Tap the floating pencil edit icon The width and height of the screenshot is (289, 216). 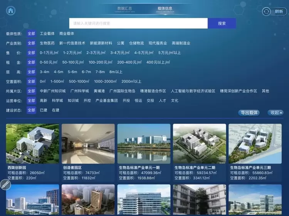click(5, 185)
